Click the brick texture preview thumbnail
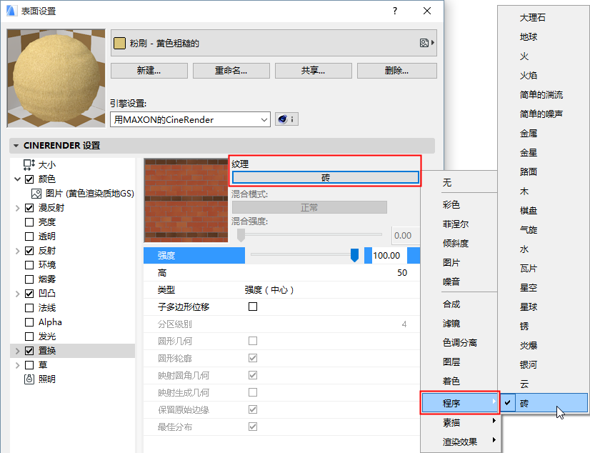 [x=186, y=200]
